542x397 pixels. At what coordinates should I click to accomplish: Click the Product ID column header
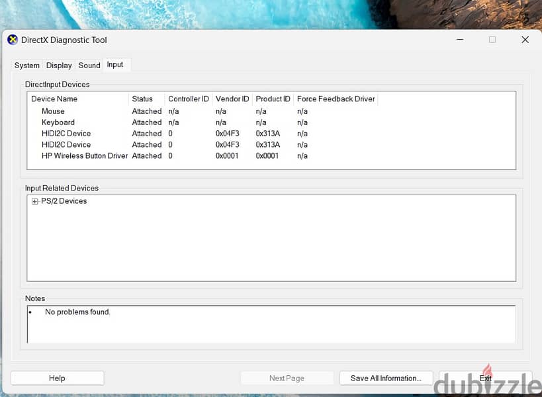[x=273, y=99]
